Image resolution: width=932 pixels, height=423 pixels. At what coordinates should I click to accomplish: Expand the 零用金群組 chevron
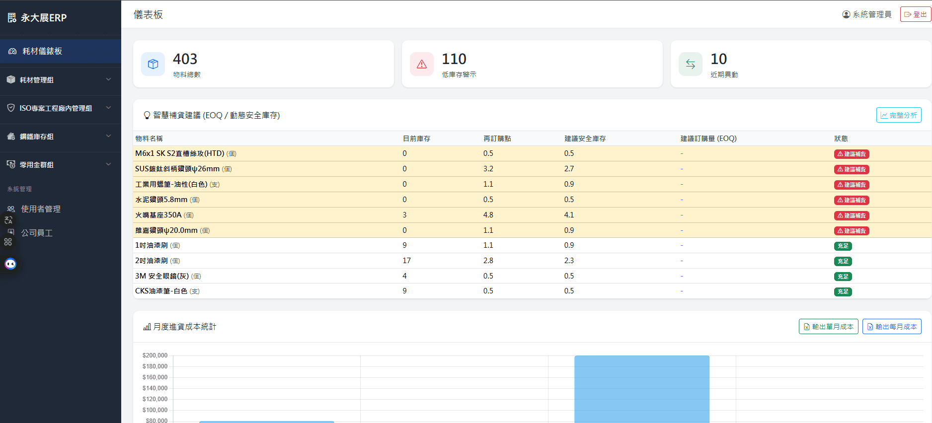pyautogui.click(x=108, y=164)
